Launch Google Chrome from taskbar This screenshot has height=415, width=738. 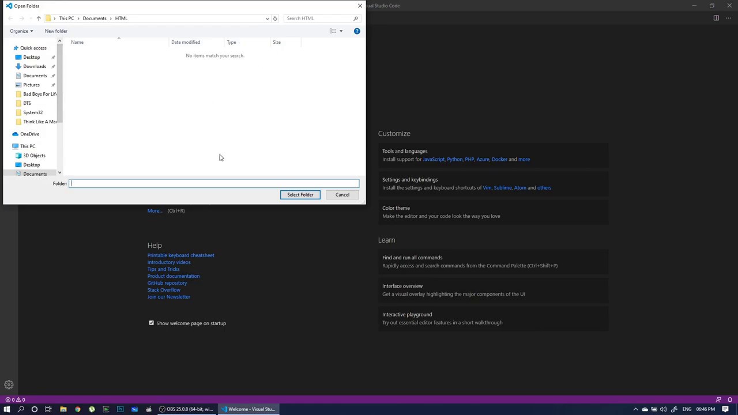click(77, 409)
